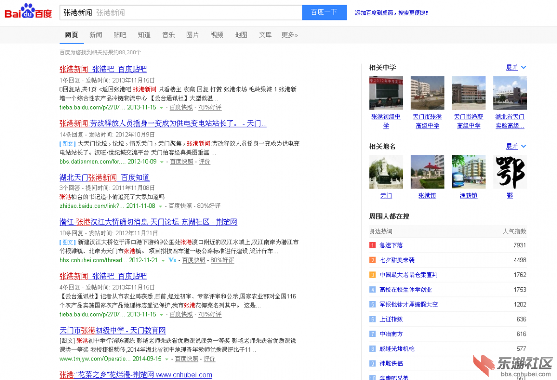Open the 文库 tab
The image size is (557, 380).
coord(265,35)
